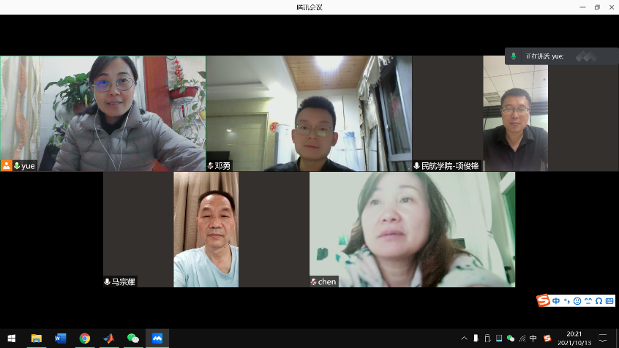The height and width of the screenshot is (348, 619).
Task: Open MATLAB from the taskbar
Action: pyautogui.click(x=108, y=338)
